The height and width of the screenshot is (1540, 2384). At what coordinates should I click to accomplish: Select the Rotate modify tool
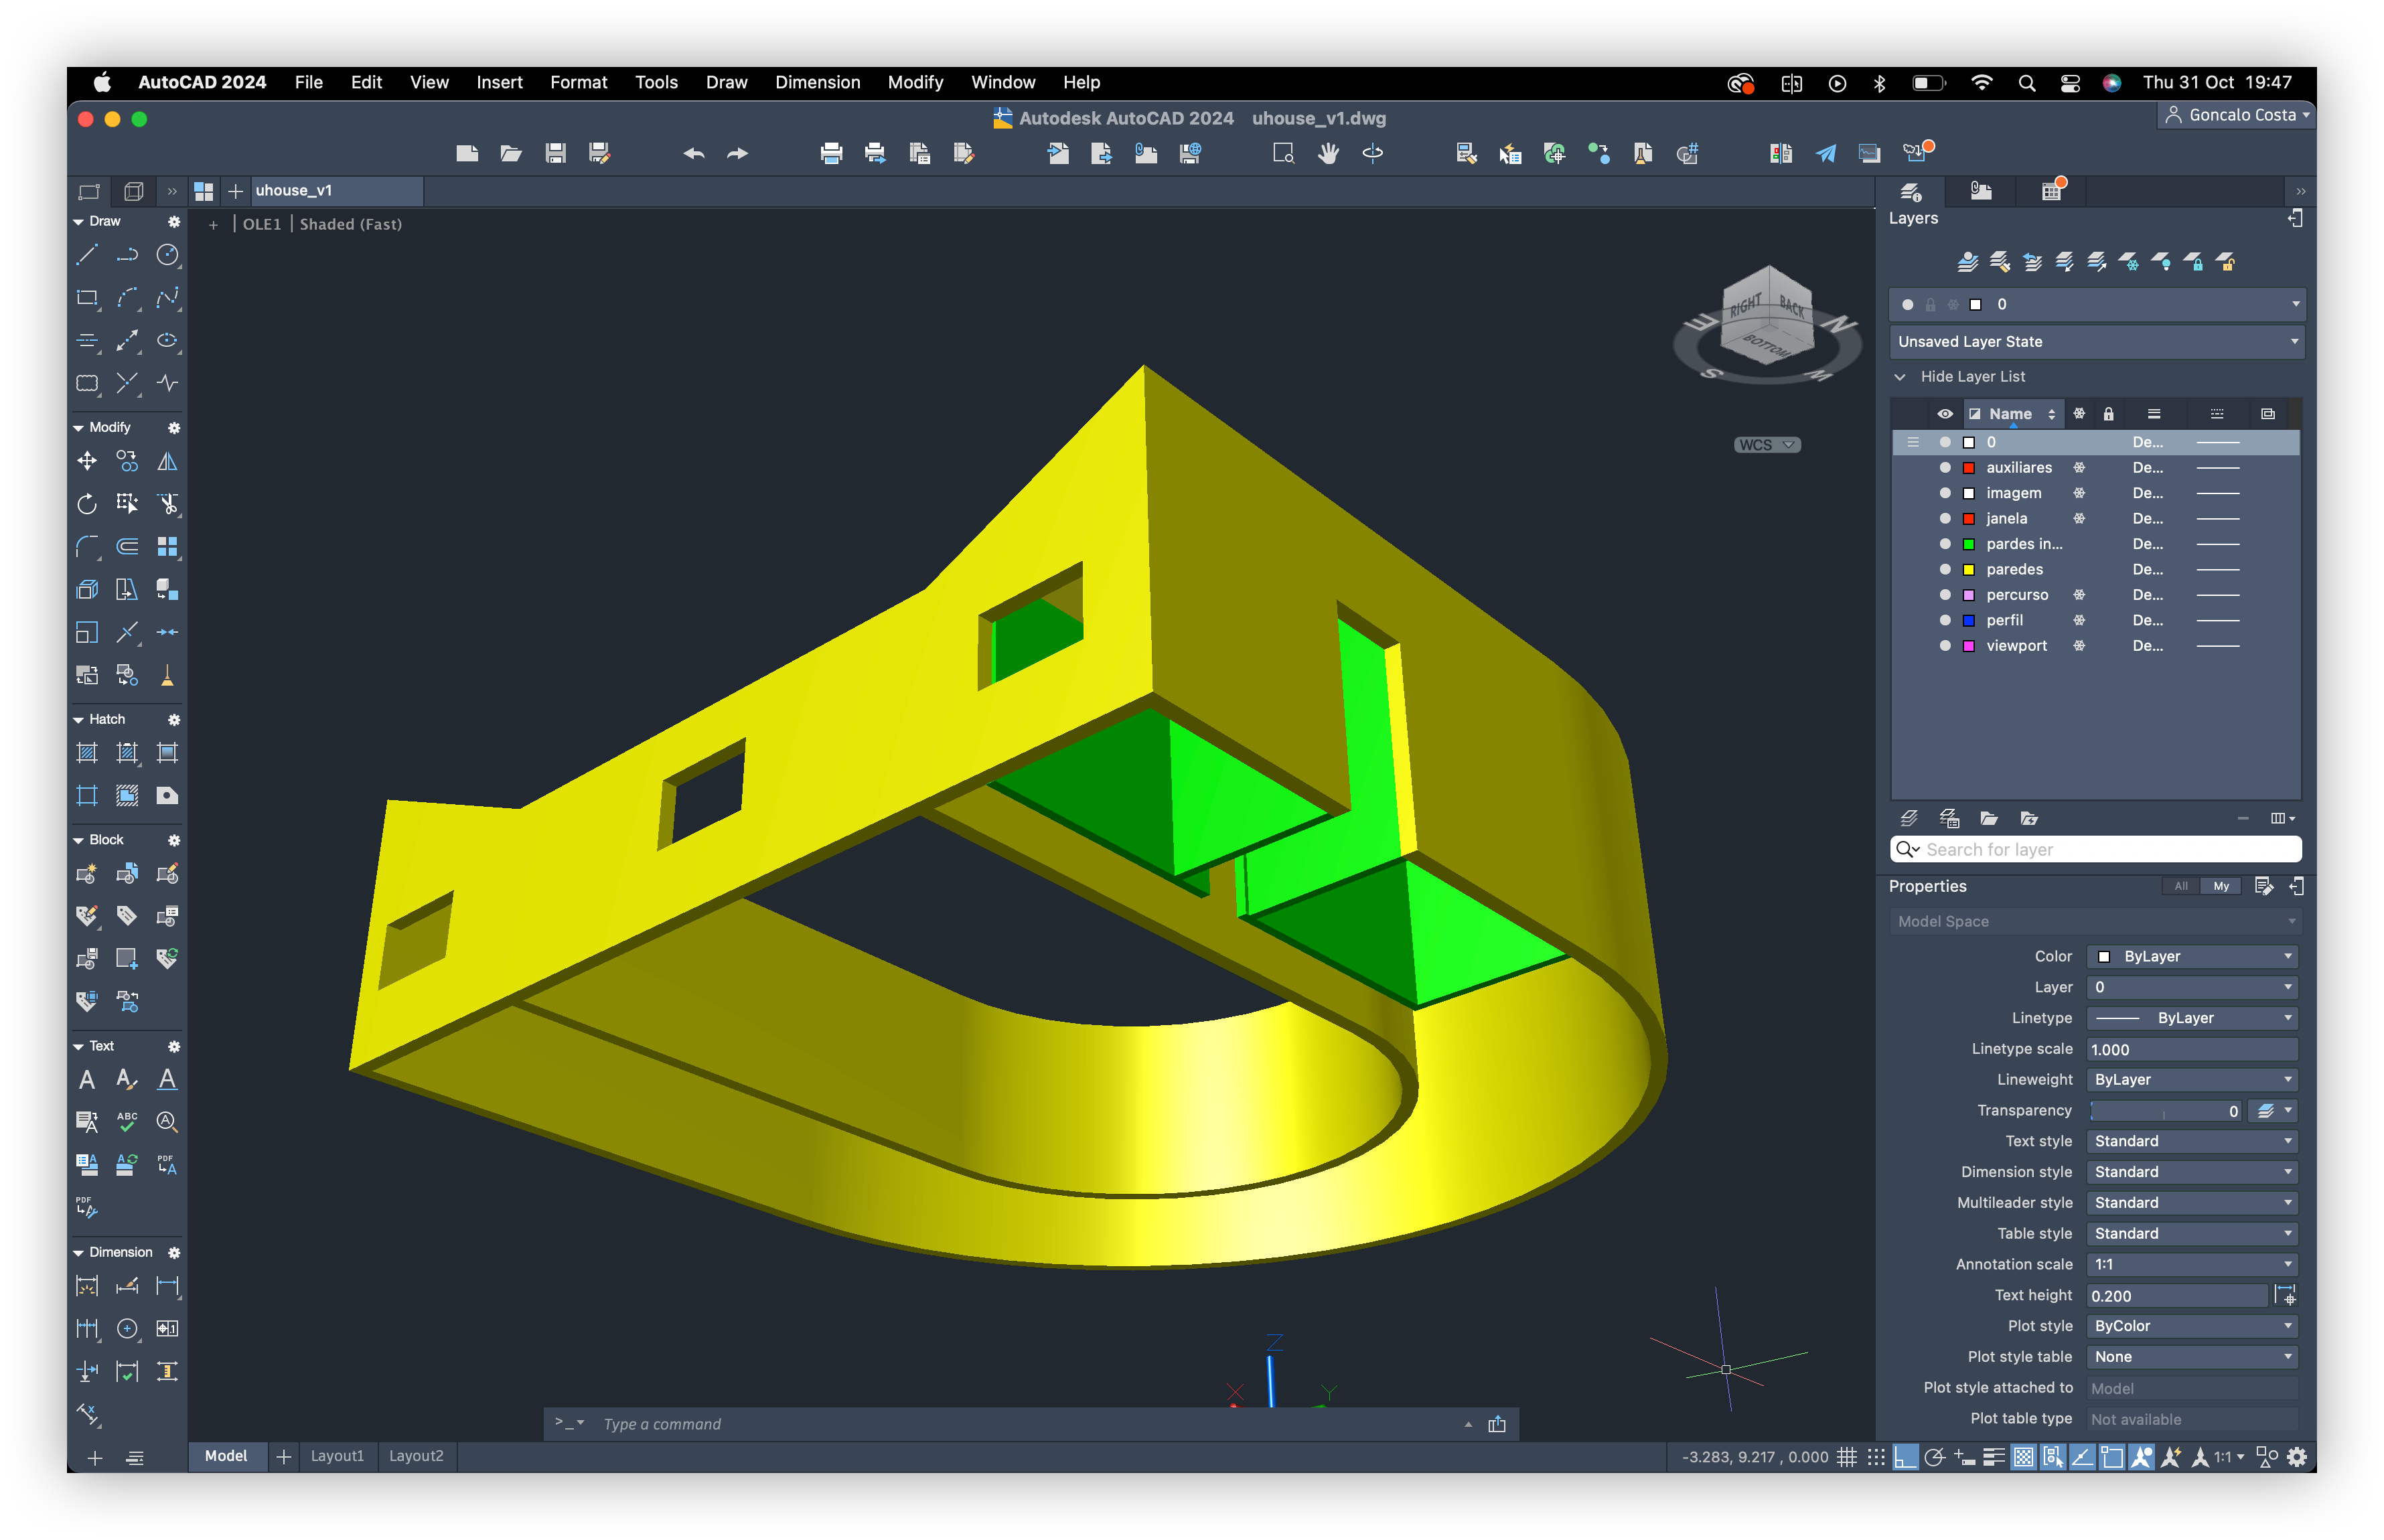pos(87,504)
